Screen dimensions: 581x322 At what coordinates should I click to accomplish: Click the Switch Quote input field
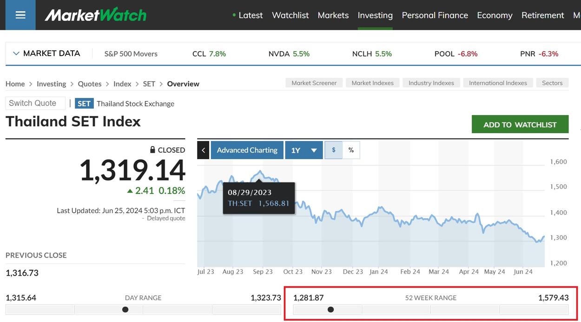[35, 103]
